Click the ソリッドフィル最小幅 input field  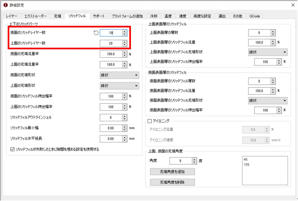[111, 128]
